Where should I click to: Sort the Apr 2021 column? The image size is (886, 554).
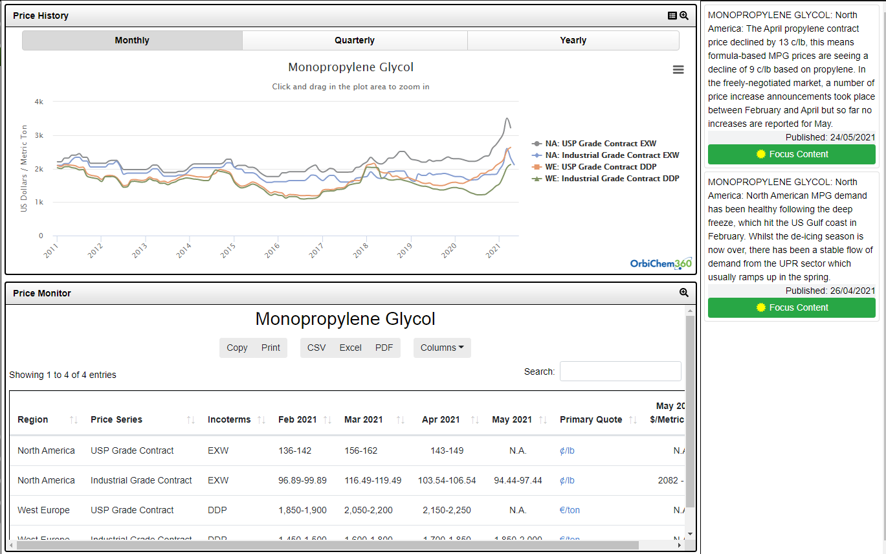[475, 420]
